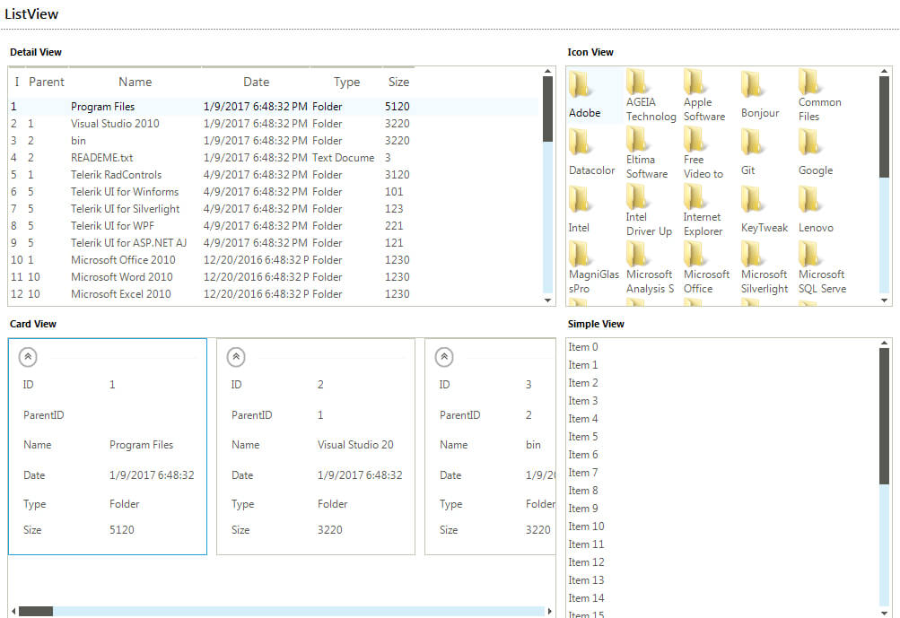Select Item 12 in Simple View

point(722,562)
